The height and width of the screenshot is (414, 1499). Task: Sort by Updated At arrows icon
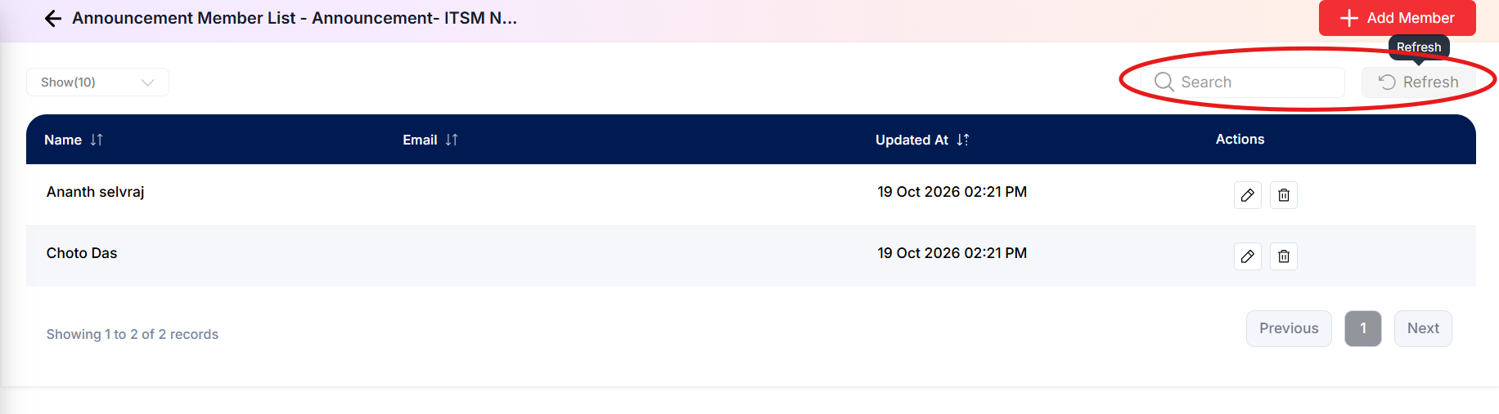(962, 140)
